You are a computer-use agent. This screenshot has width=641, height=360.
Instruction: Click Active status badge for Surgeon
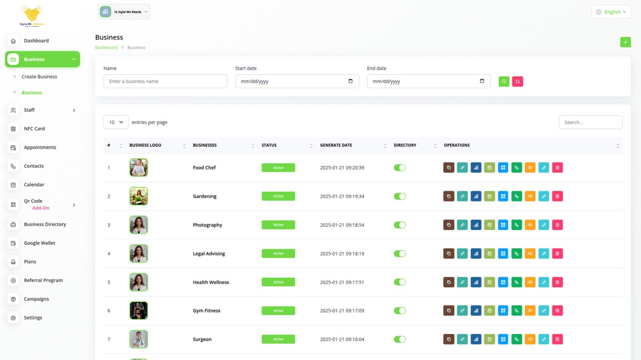(x=278, y=339)
